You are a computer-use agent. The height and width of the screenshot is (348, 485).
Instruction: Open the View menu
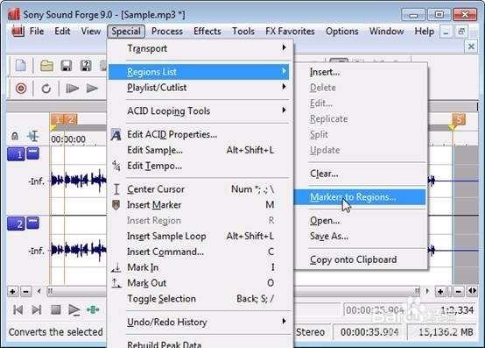click(x=91, y=32)
